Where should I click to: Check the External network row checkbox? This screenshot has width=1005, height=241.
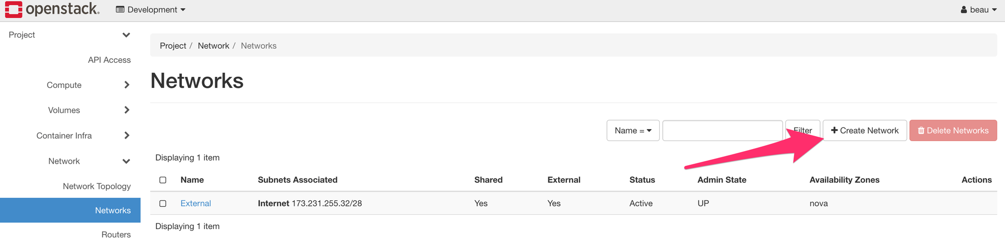point(163,203)
